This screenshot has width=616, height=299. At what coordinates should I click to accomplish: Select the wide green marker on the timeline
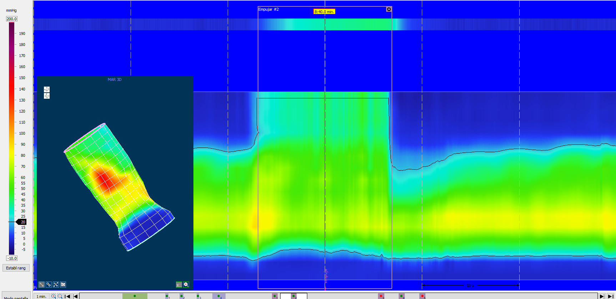pyautogui.click(x=135, y=296)
